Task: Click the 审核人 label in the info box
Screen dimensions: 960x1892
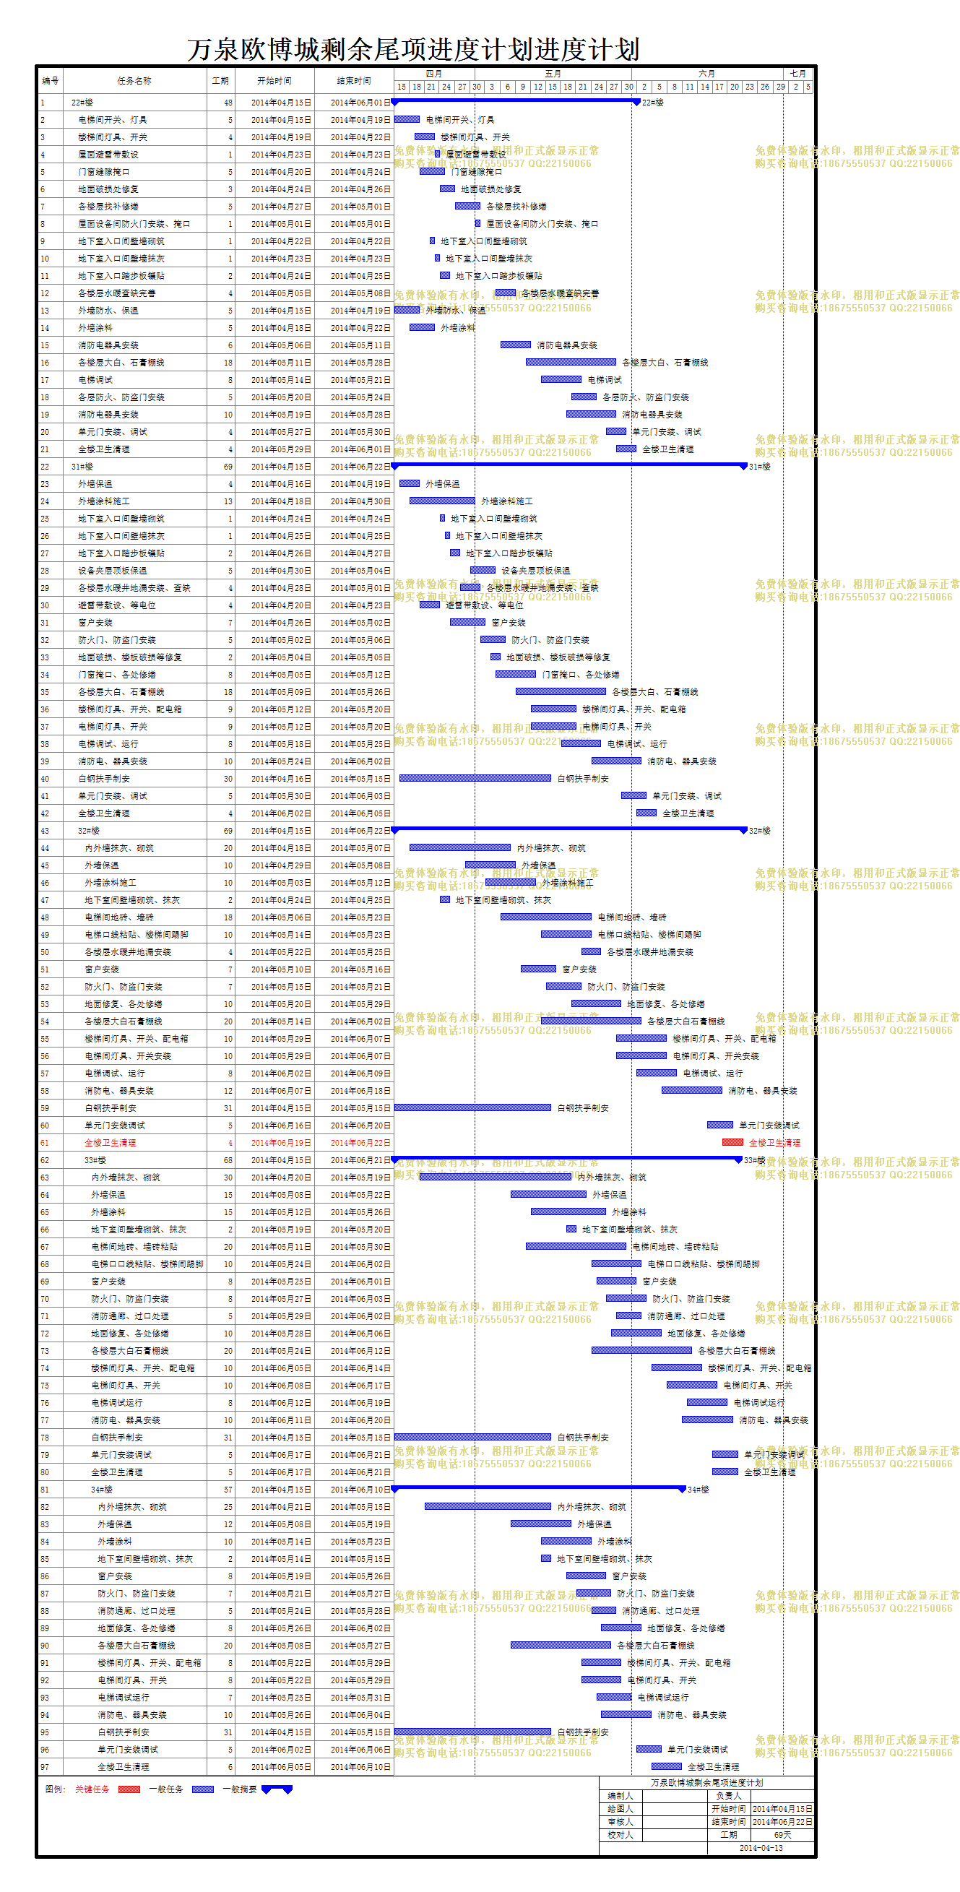Action: [x=620, y=1822]
